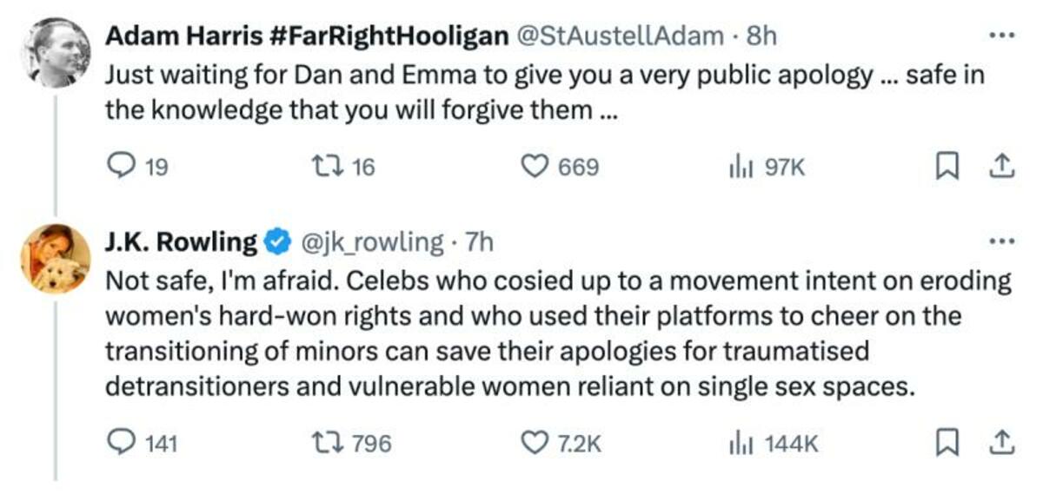Bookmark Adam Harris's tweet
Screen dimensions: 1043x495
click(x=945, y=165)
